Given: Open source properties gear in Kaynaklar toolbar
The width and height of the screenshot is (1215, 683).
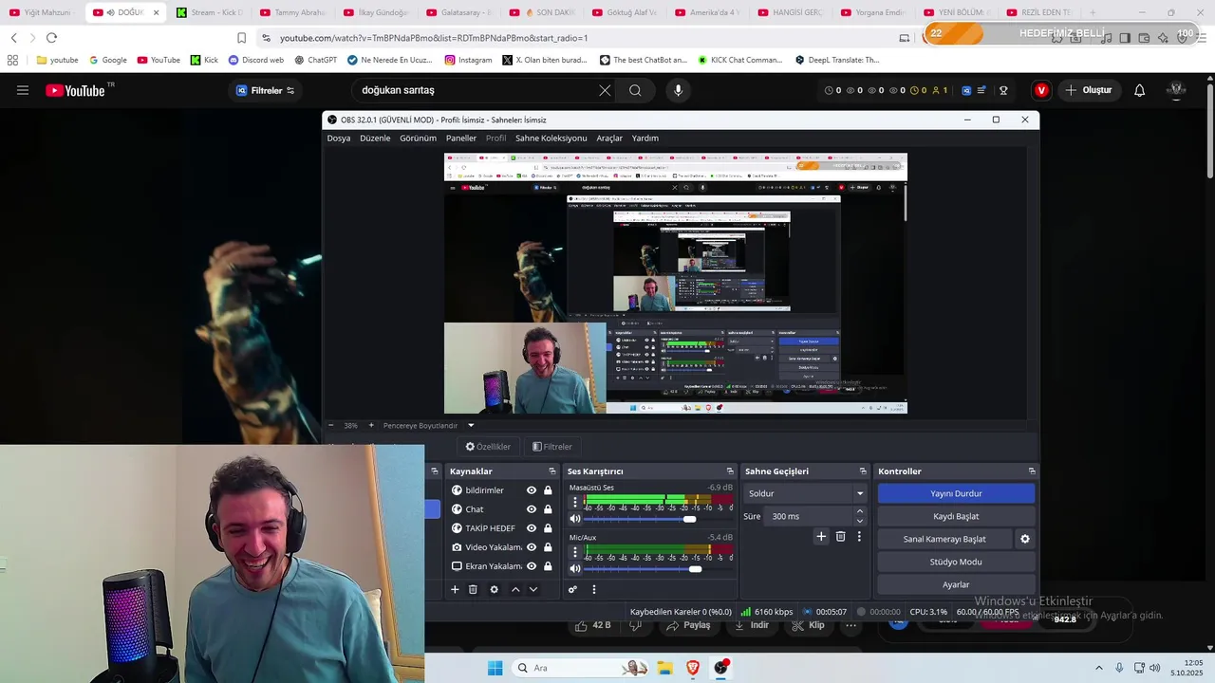Looking at the screenshot, I should (494, 589).
